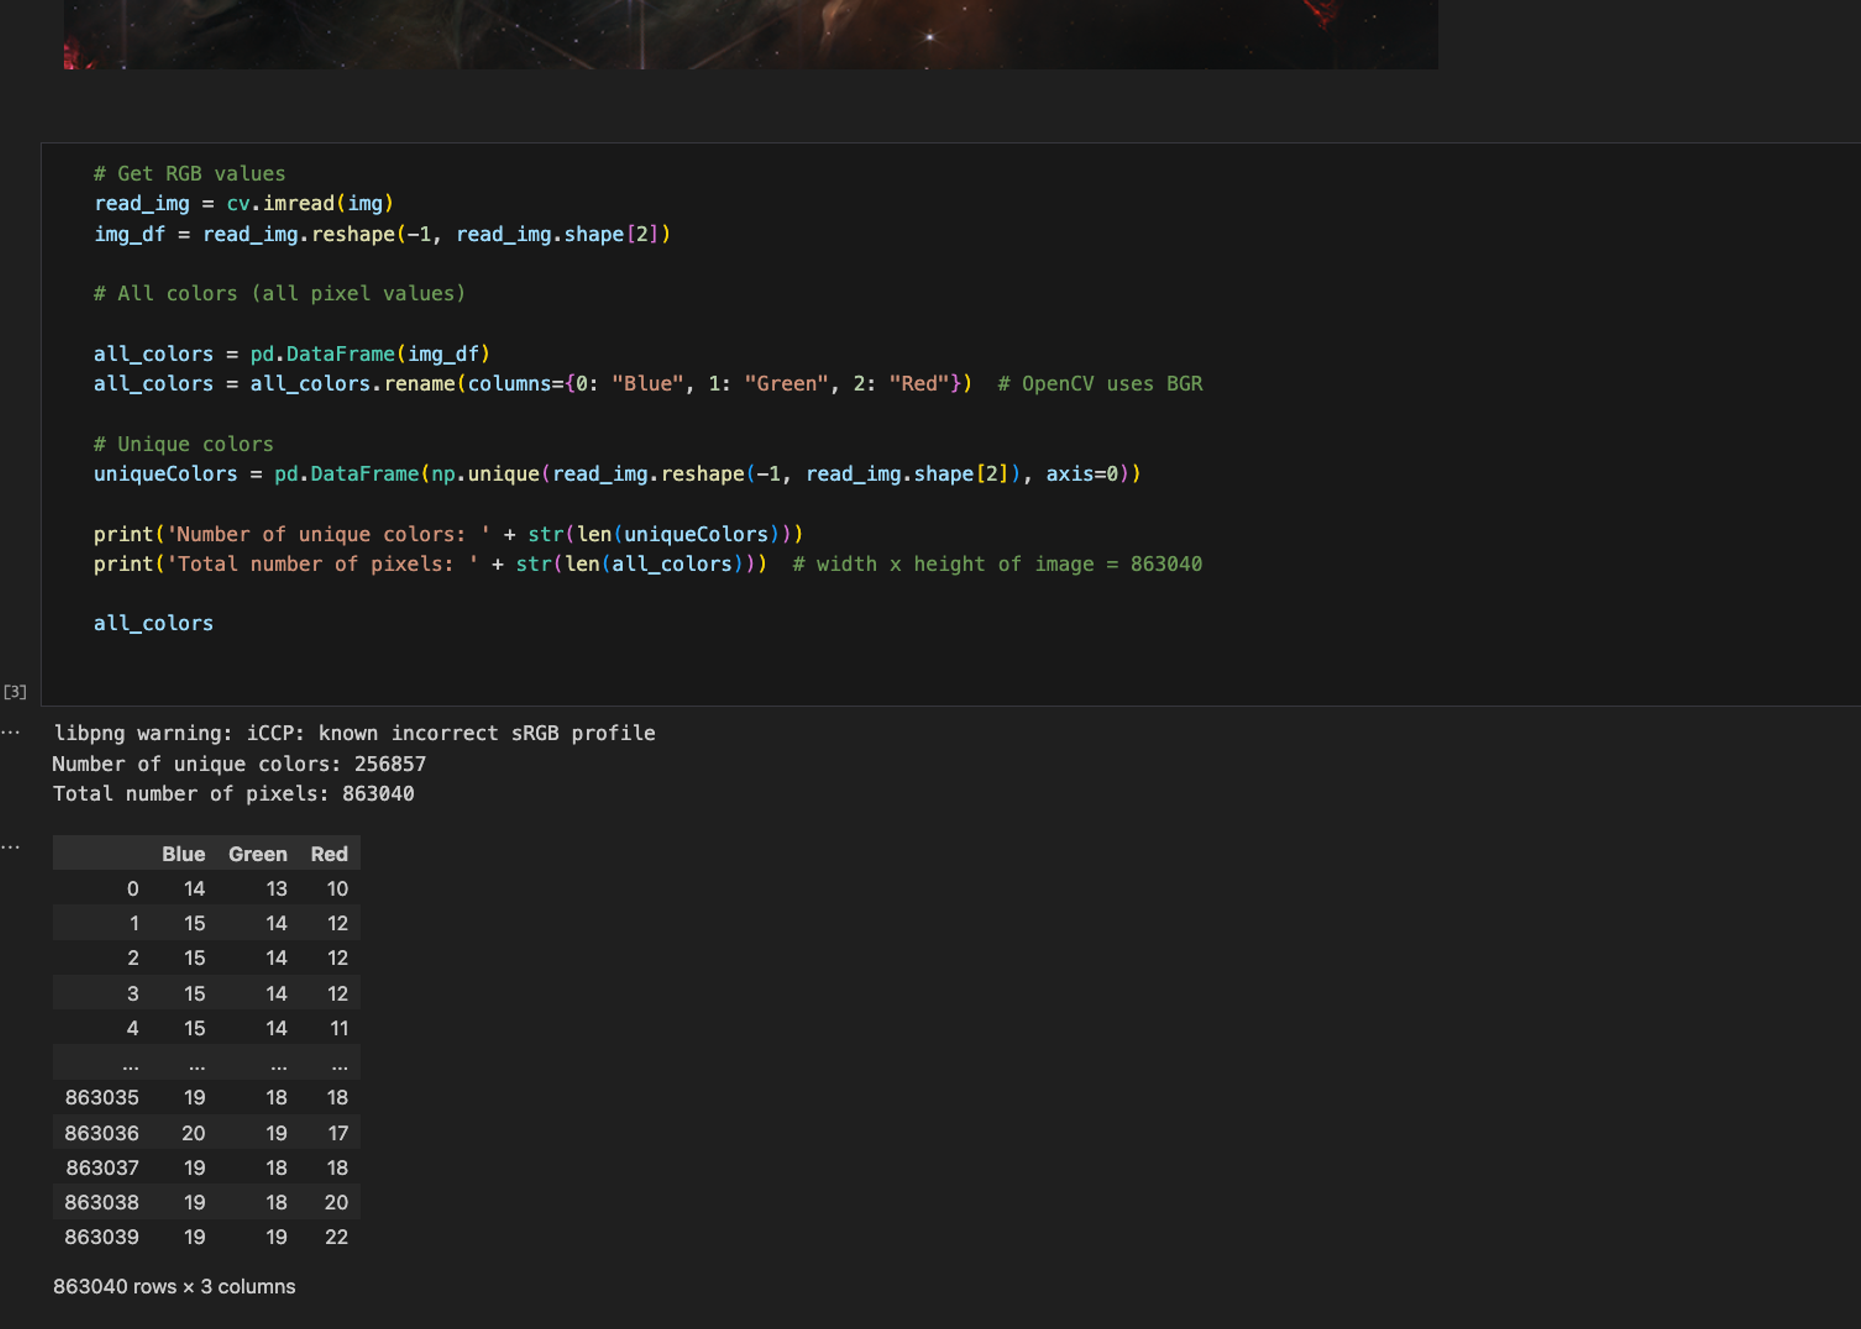Click the '863040 rows × 3 columns' summary

174,1286
